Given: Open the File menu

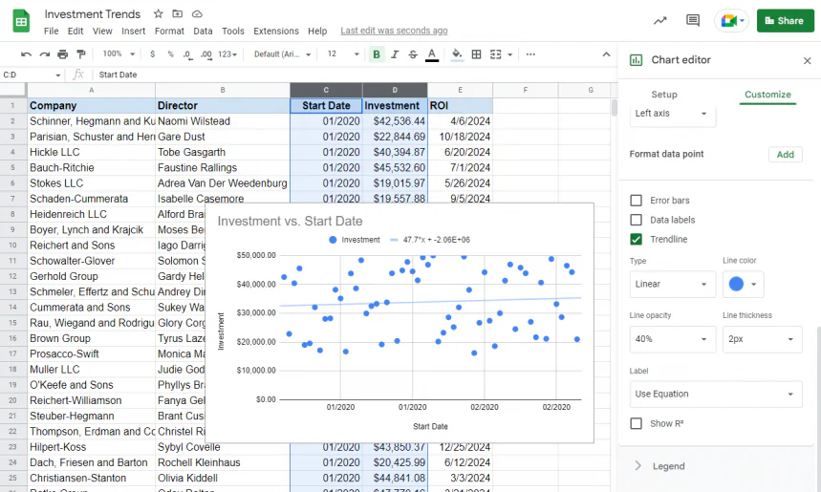Looking at the screenshot, I should [x=52, y=31].
